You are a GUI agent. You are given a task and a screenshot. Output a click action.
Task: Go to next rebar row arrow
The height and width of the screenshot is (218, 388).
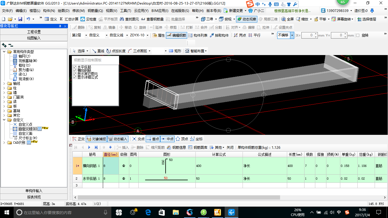89,147
